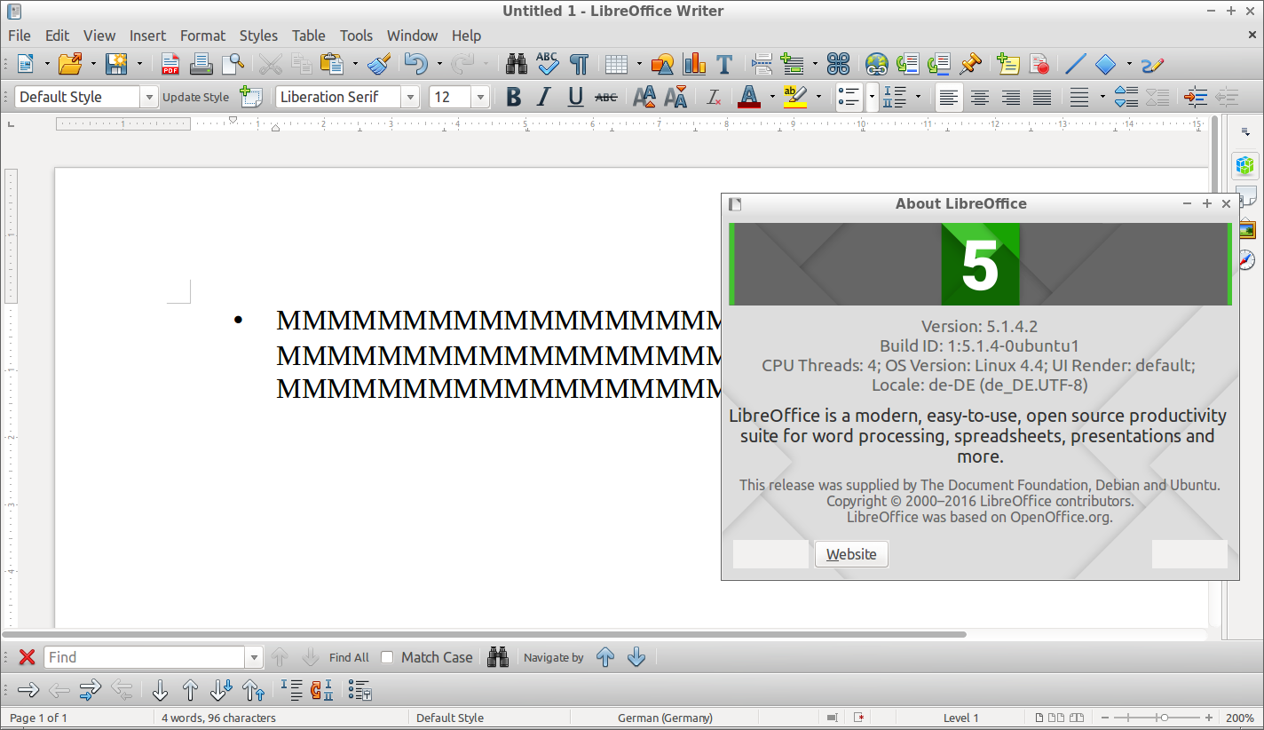
Task: Click New Style plus icon beside Update Style
Action: [251, 97]
